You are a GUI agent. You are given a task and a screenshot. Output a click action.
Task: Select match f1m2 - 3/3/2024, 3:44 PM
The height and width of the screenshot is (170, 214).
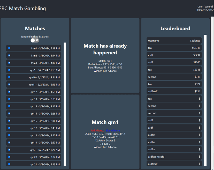(x=34, y=56)
